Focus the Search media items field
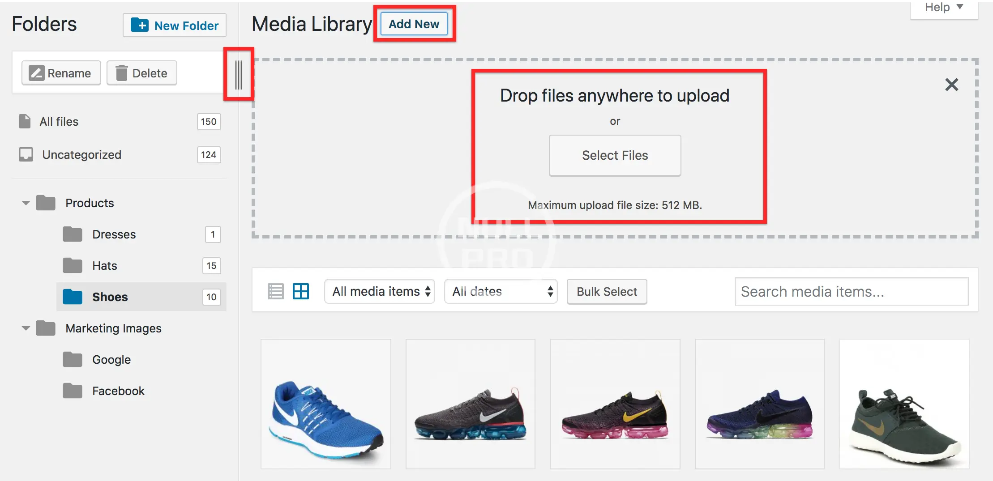Screen dimensions: 993x481 coord(852,292)
